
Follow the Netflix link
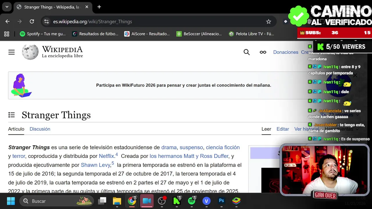(106, 156)
